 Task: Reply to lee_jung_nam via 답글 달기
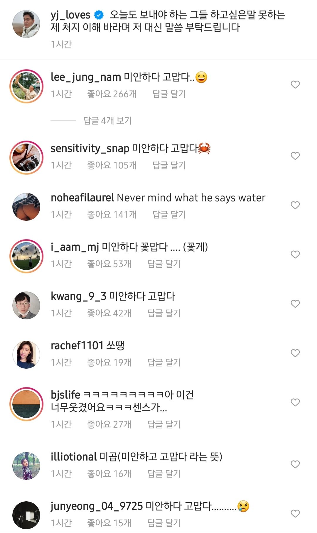[169, 94]
